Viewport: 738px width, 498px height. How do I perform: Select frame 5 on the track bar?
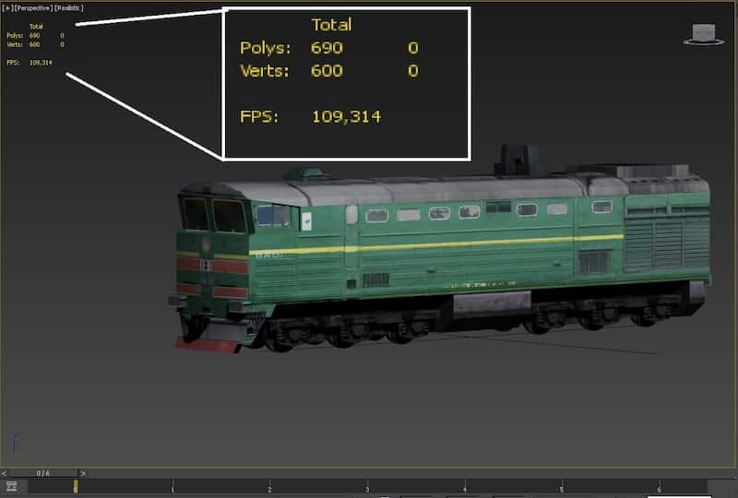561,486
